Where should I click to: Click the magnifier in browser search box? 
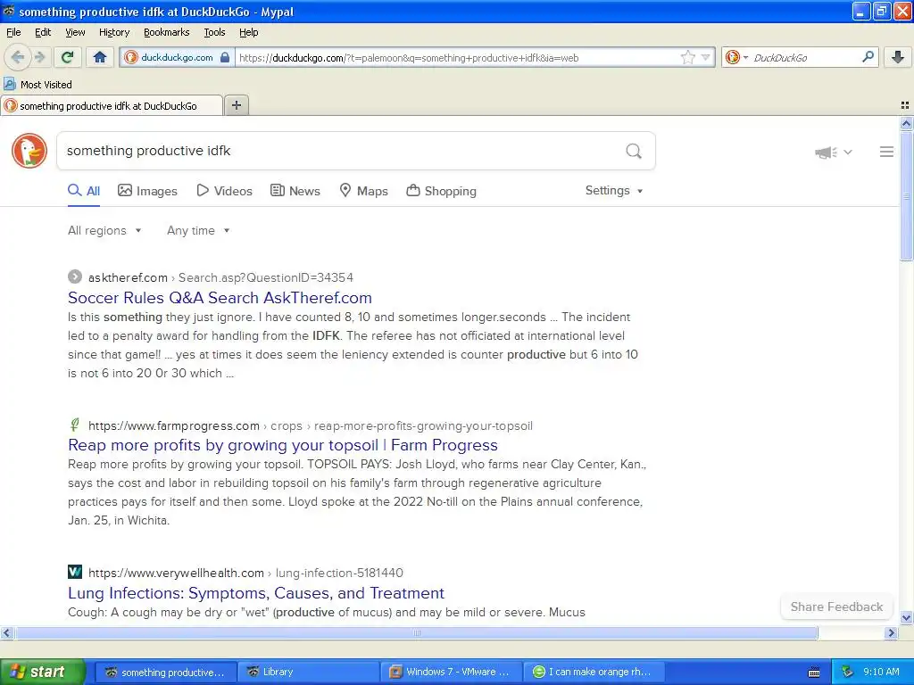coord(868,56)
